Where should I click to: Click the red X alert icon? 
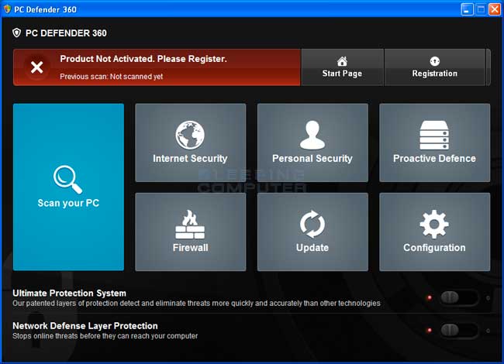(x=36, y=67)
